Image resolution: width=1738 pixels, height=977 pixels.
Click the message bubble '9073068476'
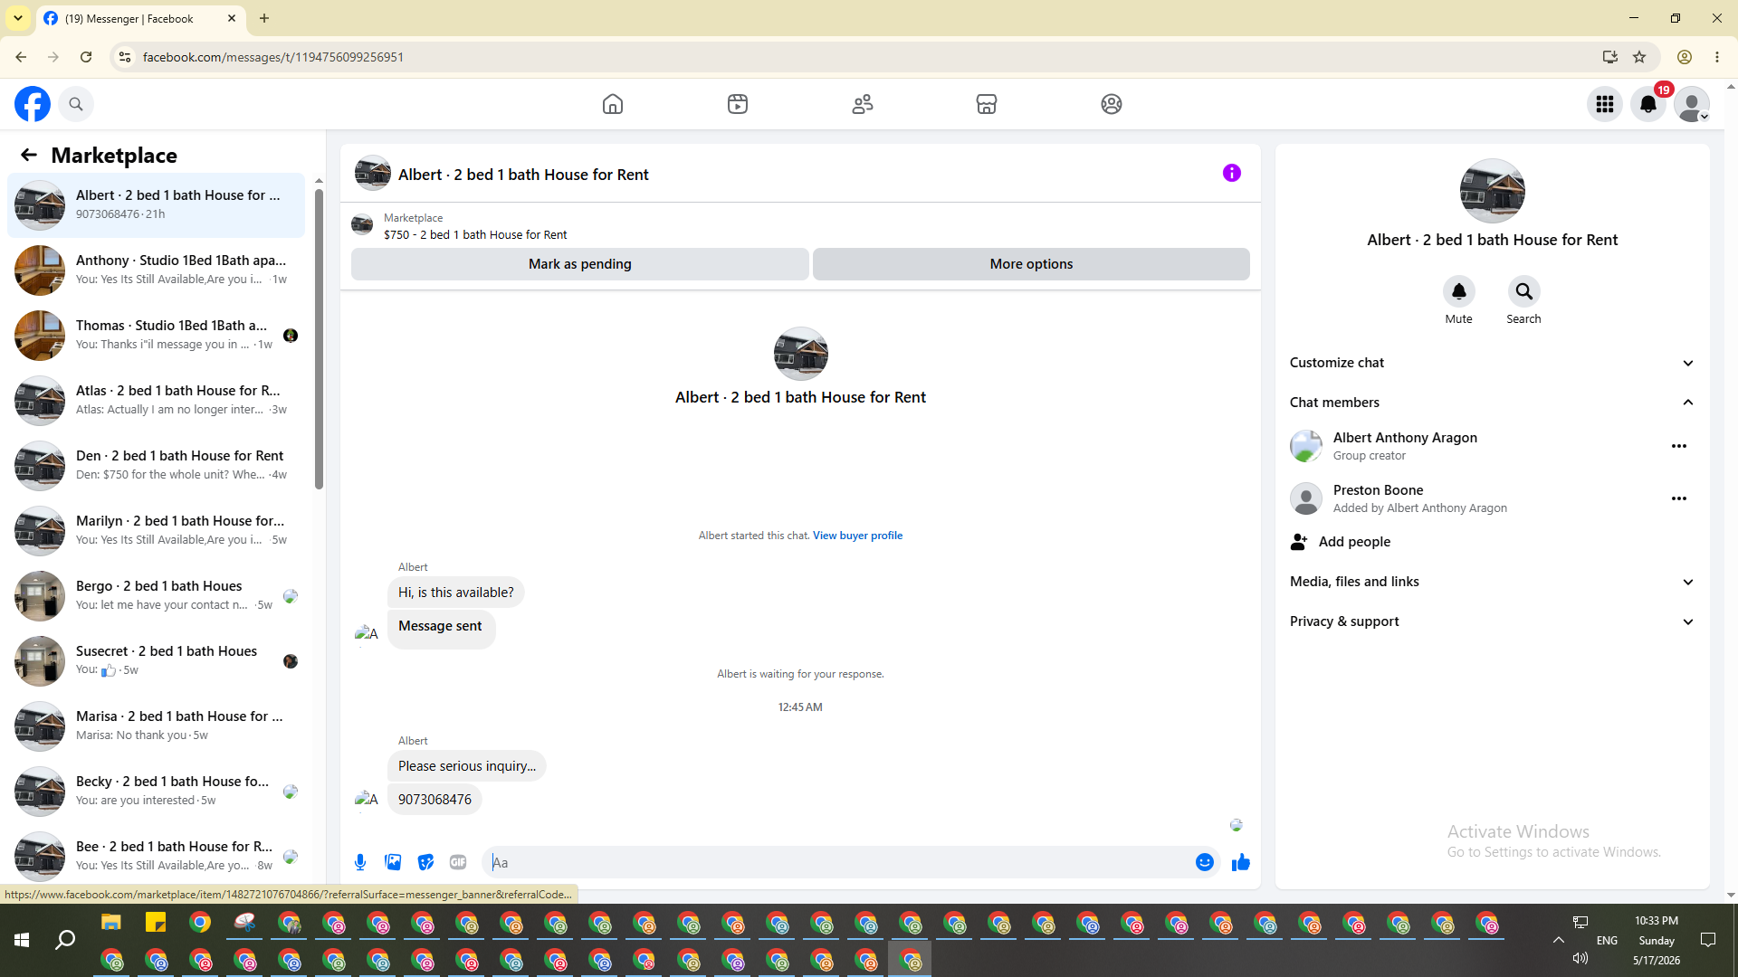(434, 800)
